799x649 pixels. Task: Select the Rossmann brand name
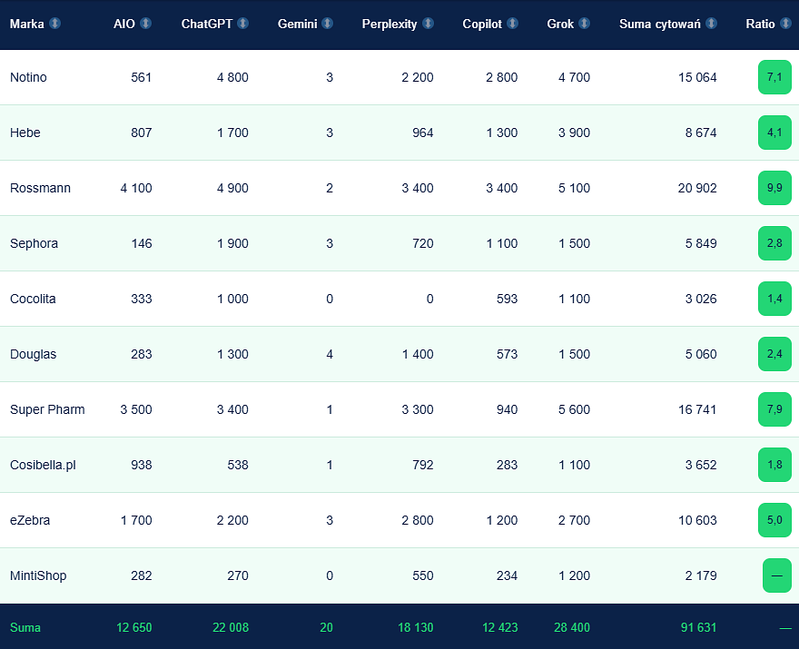click(40, 188)
